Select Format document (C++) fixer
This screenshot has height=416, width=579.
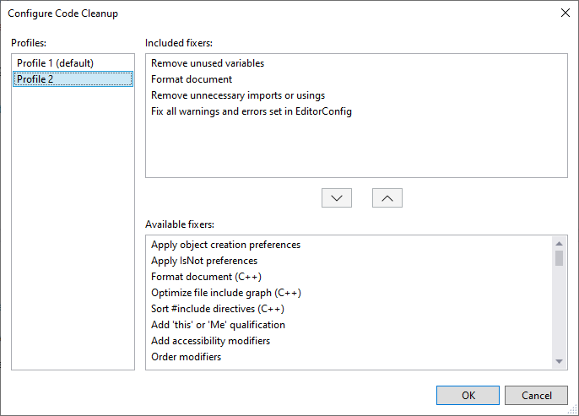tap(206, 277)
